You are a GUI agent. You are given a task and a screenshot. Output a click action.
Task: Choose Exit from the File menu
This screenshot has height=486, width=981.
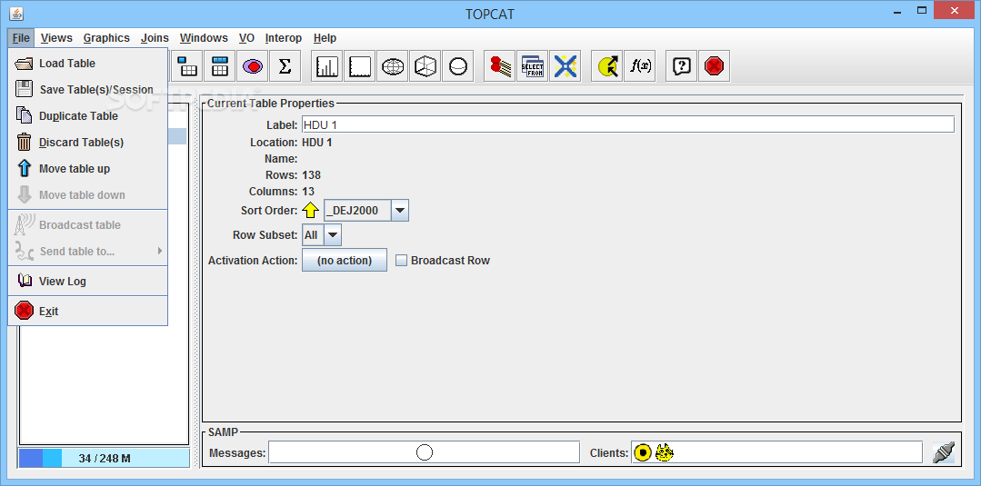click(x=87, y=311)
